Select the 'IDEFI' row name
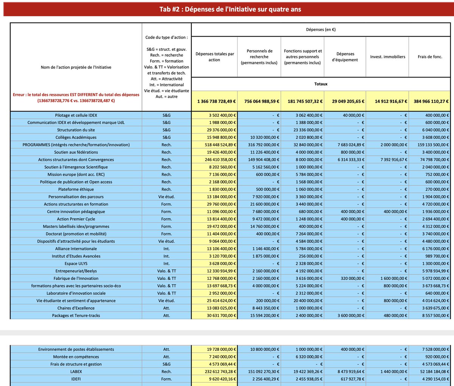Image resolution: width=454 pixels, height=386 pixels. [76, 379]
